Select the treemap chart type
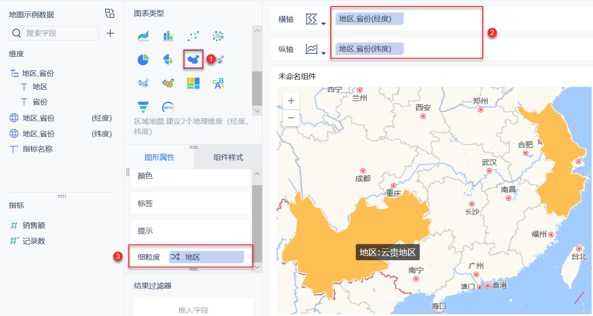Viewport: 593px width, 316px height. click(x=193, y=83)
